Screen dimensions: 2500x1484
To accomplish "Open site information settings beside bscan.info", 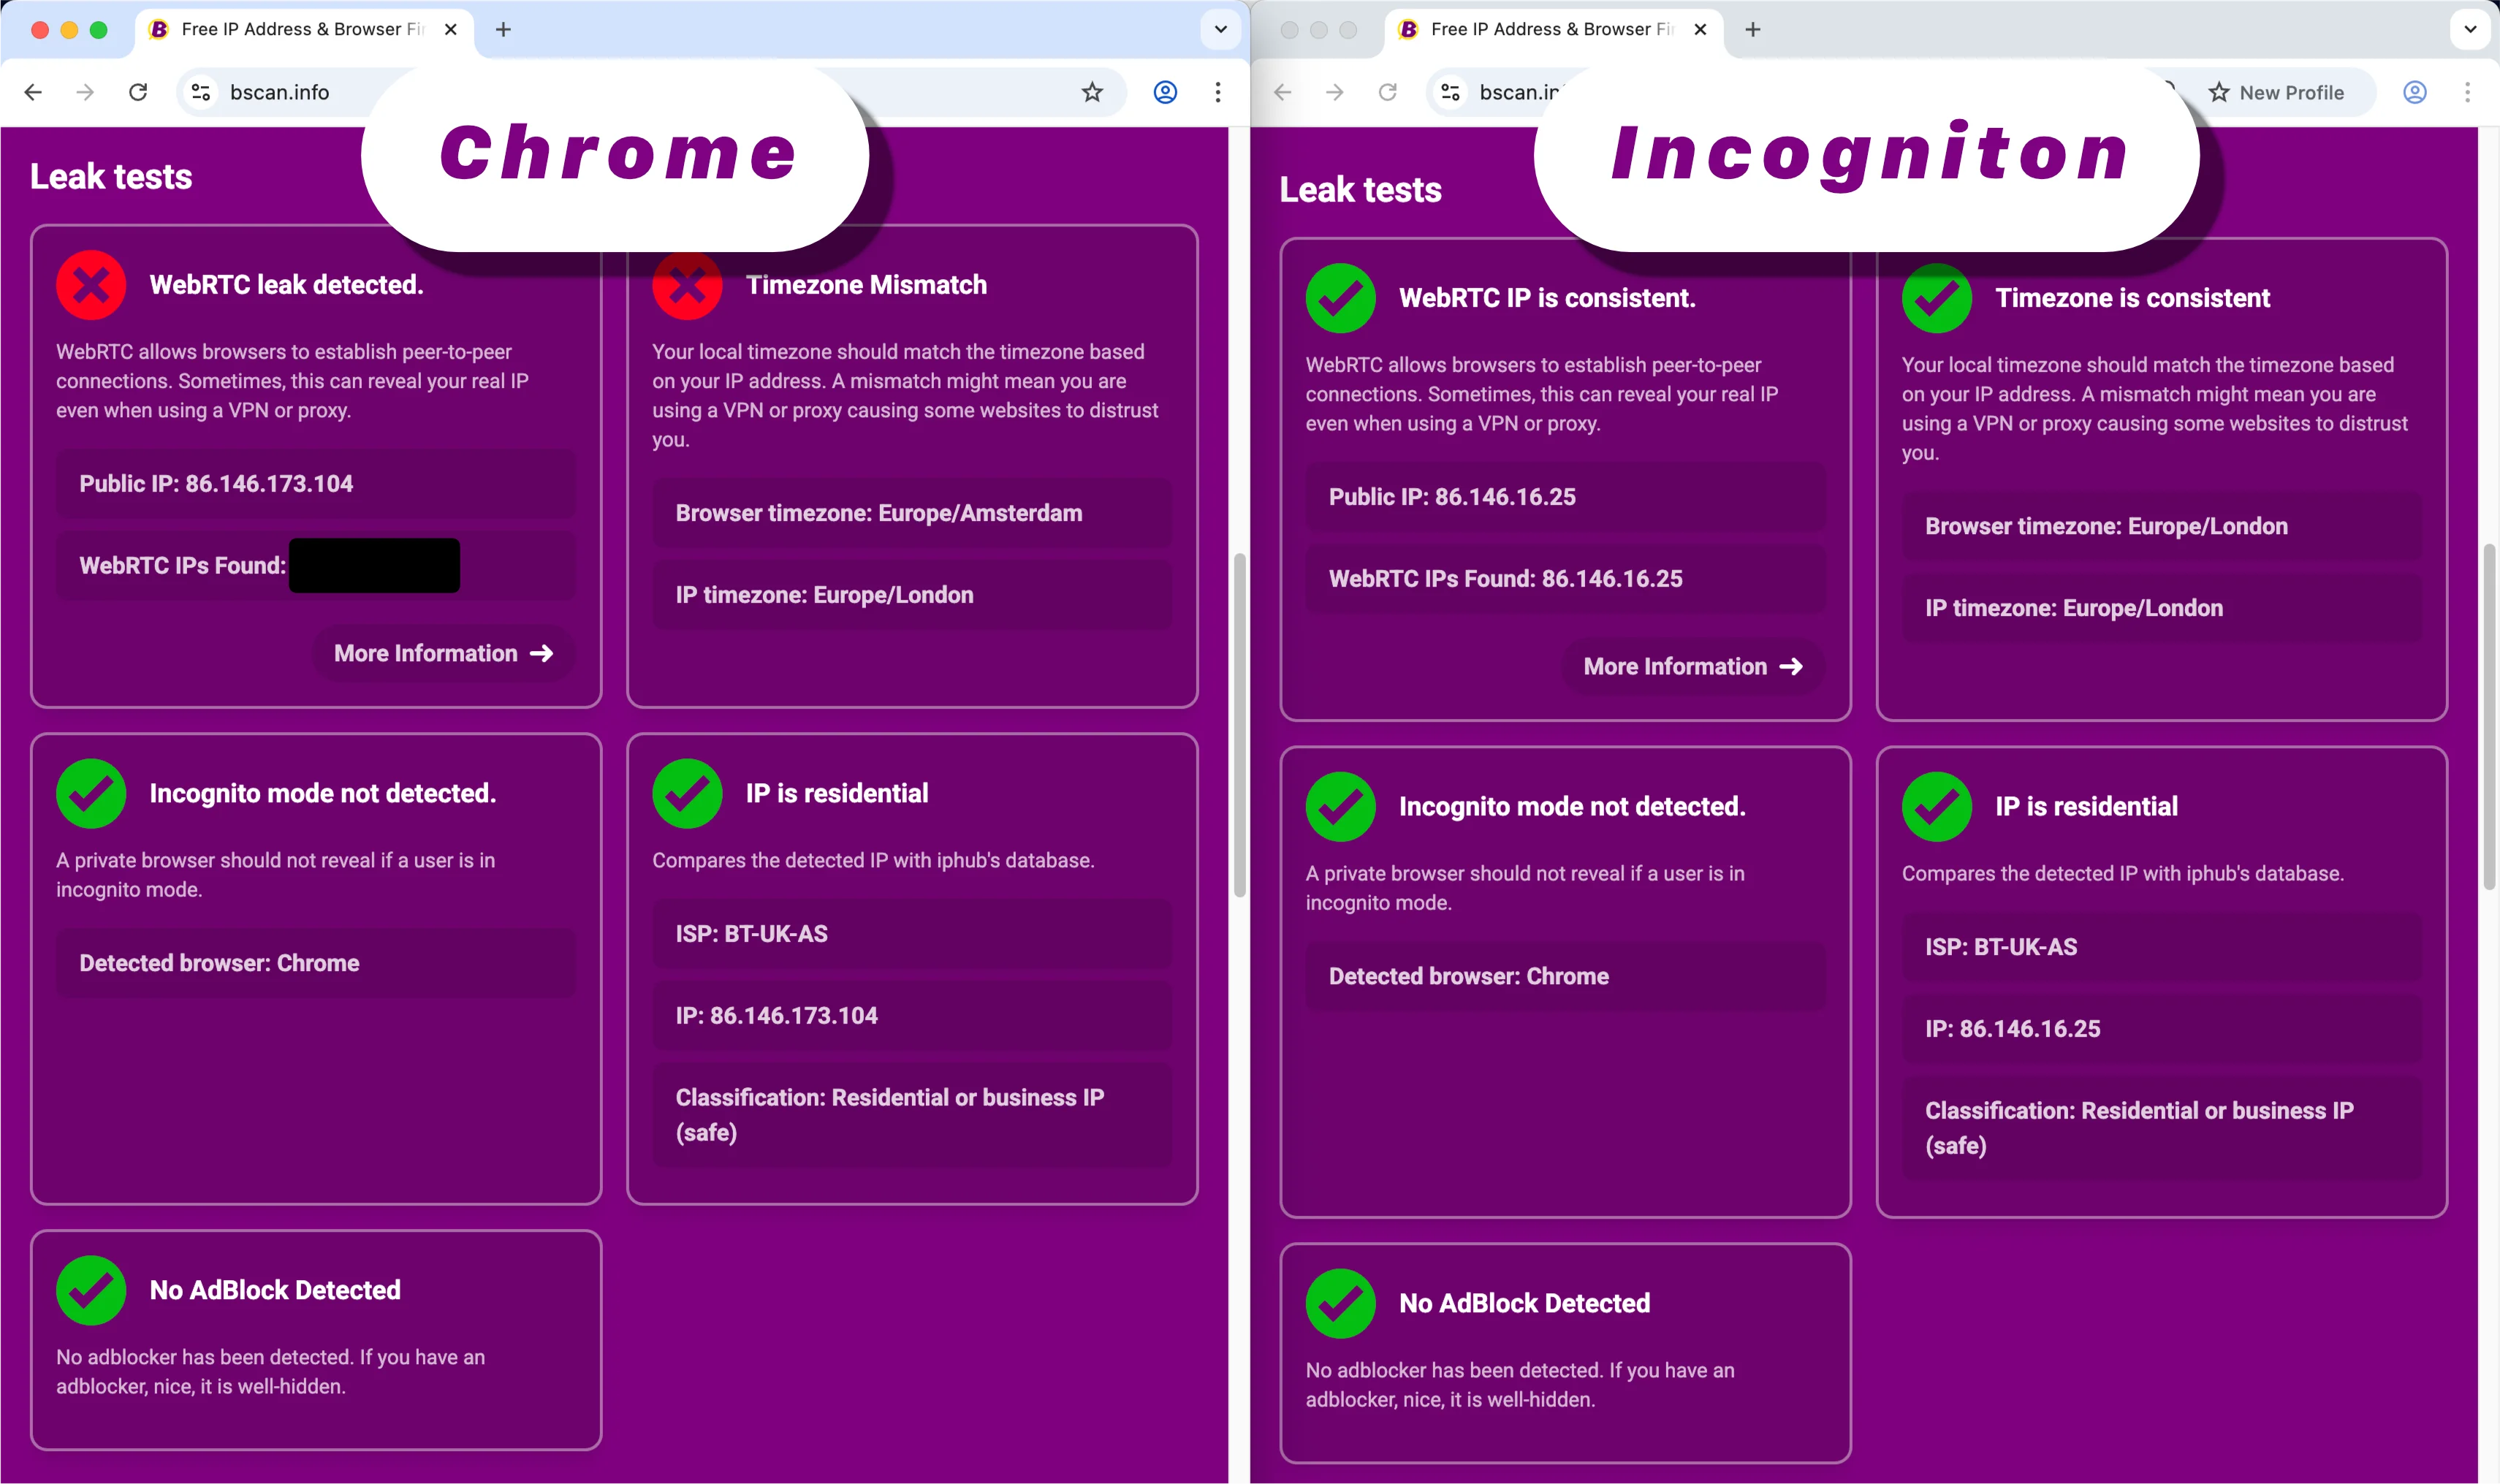I will click(200, 92).
